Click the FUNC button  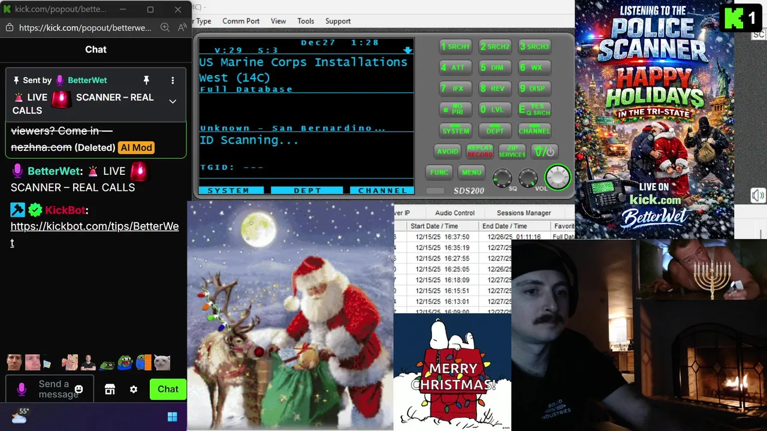coord(439,172)
